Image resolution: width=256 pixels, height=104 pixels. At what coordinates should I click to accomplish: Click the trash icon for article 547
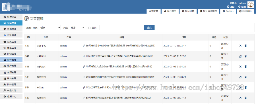(245, 56)
